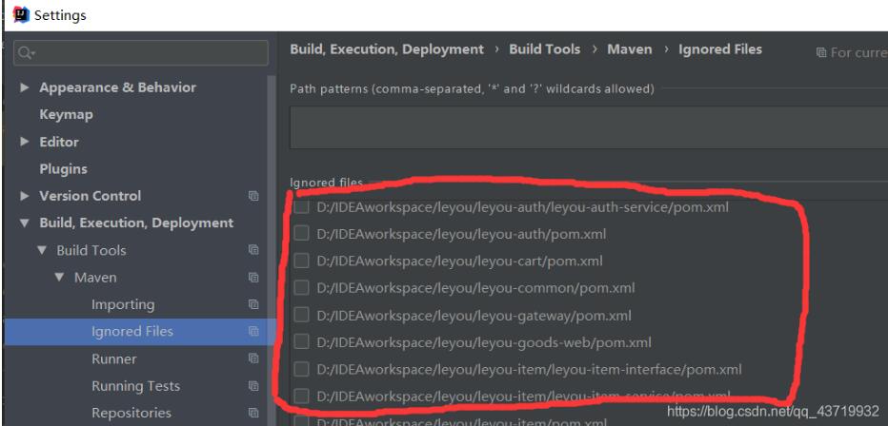Focus the settings search field
Screen dimensions: 888x426
pyautogui.click(x=140, y=53)
